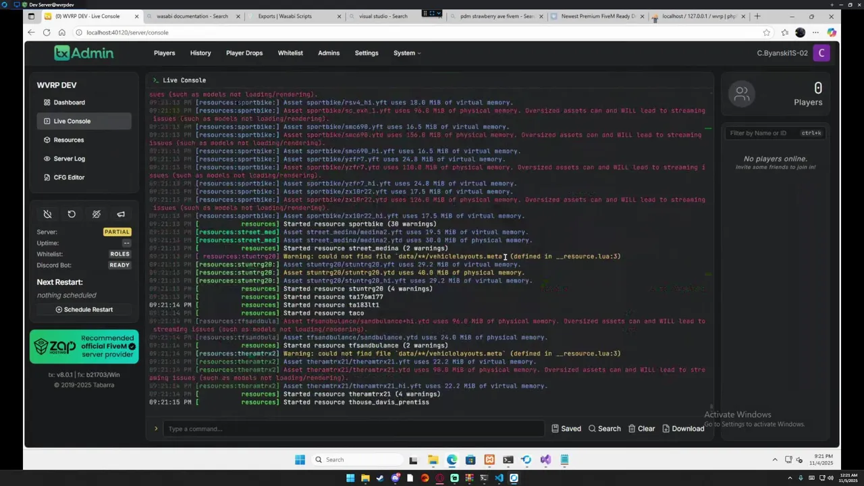Open Admins top navigation item
This screenshot has height=486, width=864.
click(x=329, y=53)
